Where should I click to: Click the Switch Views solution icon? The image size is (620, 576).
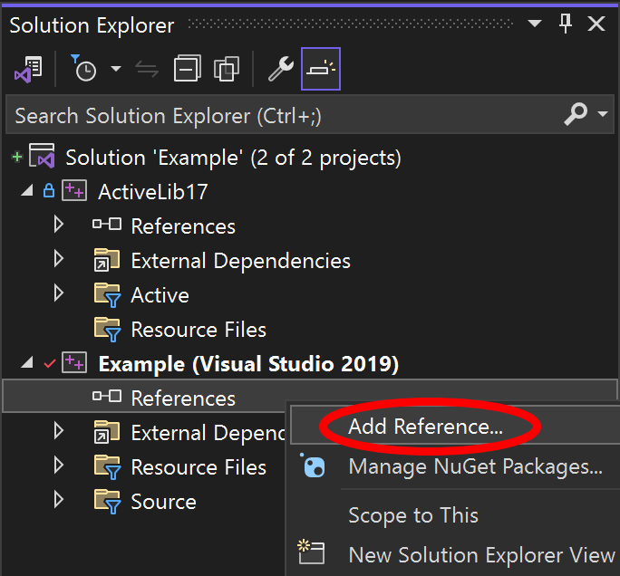pos(29,70)
